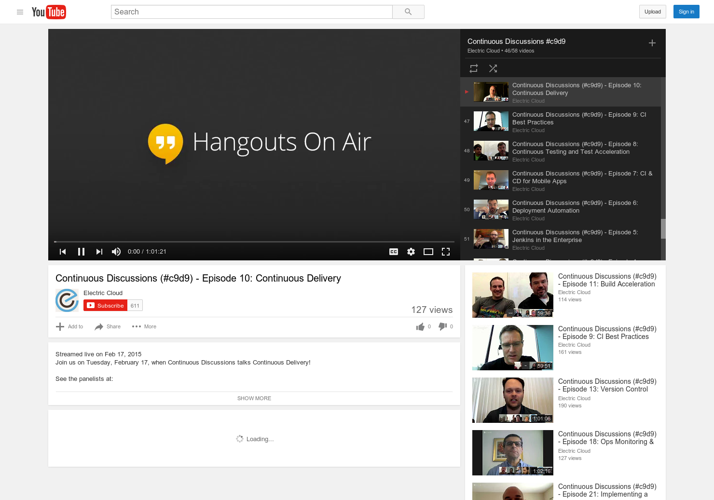The image size is (714, 500).
Task: Open suggested video Episode 11 thumbnail
Action: (x=513, y=295)
